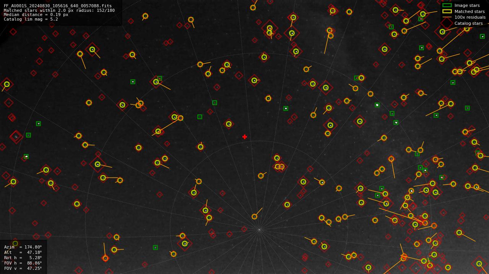Click the 'Catalog stars' legend label
The image size is (489, 274).
tap(468, 23)
